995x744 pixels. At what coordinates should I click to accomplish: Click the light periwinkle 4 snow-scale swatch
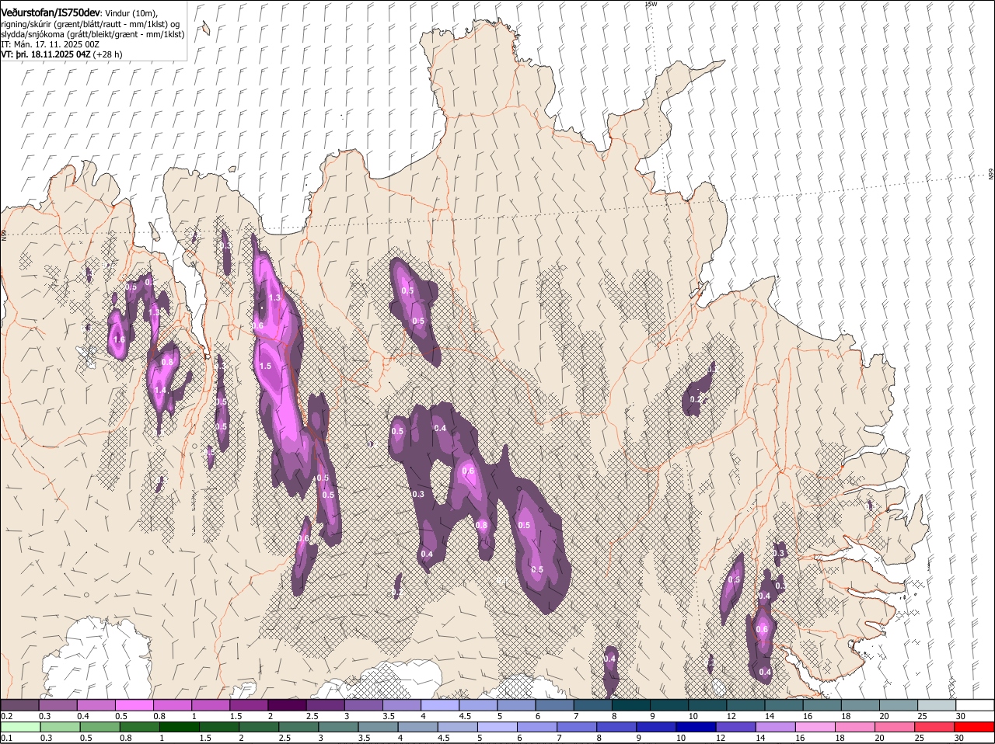coord(441,704)
